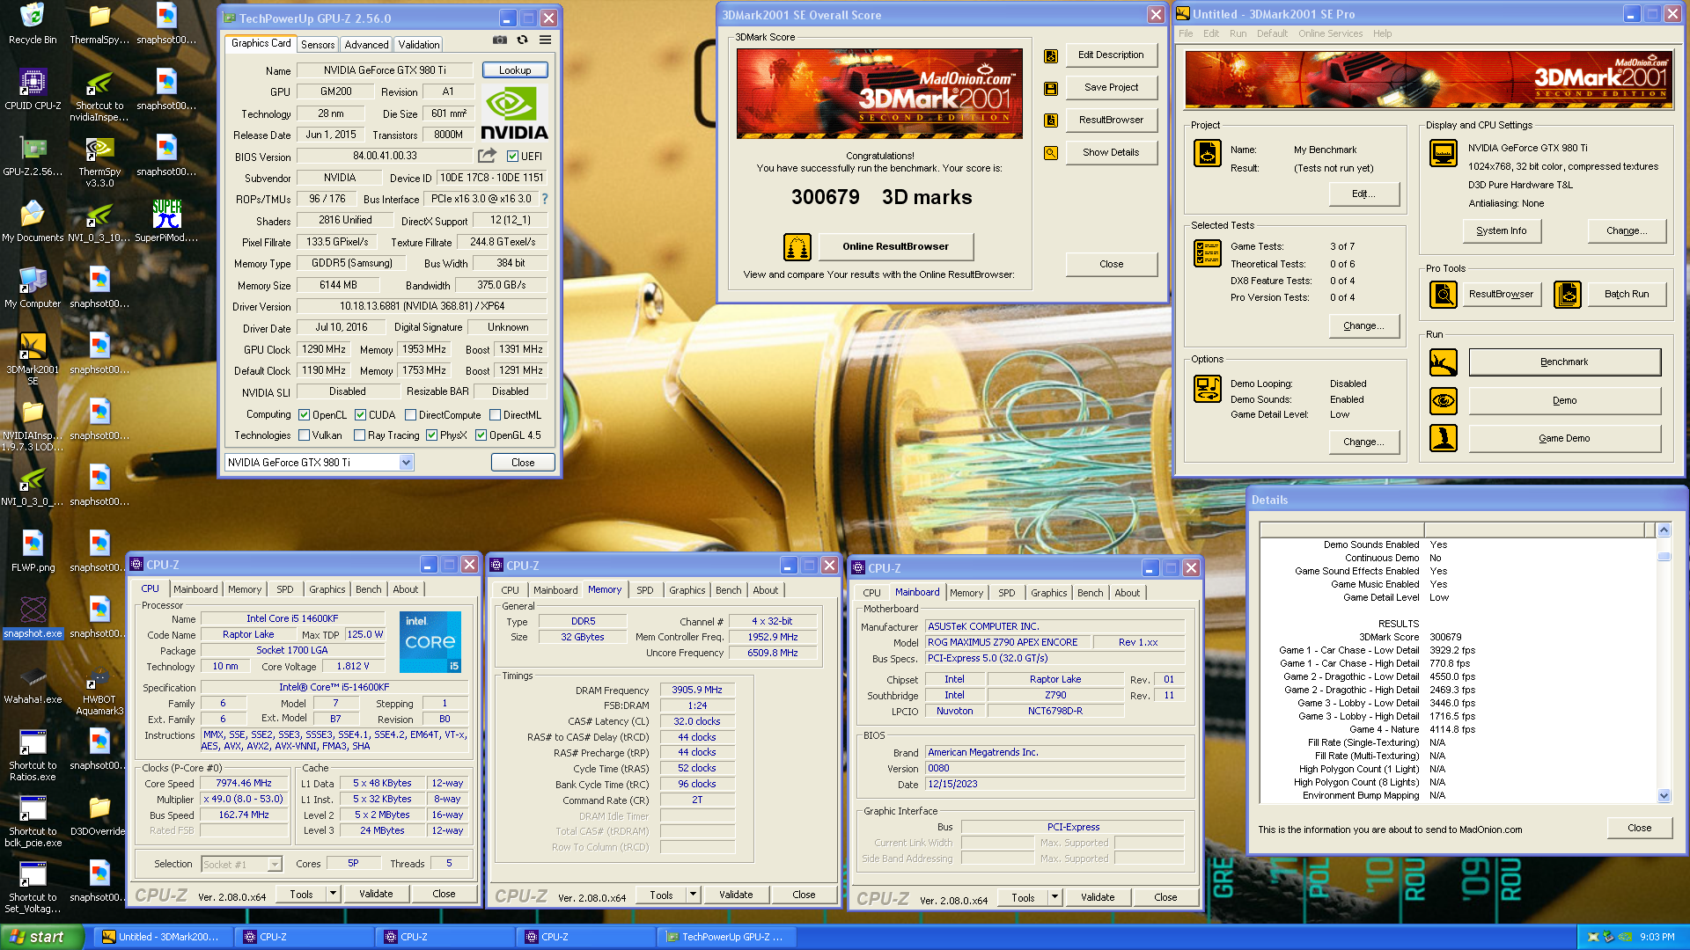This screenshot has width=1690, height=950.
Task: Open the 3DMark2001 SE desktop icon
Action: [33, 359]
